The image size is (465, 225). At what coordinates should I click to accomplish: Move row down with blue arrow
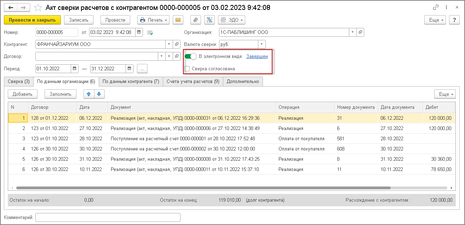(99, 94)
